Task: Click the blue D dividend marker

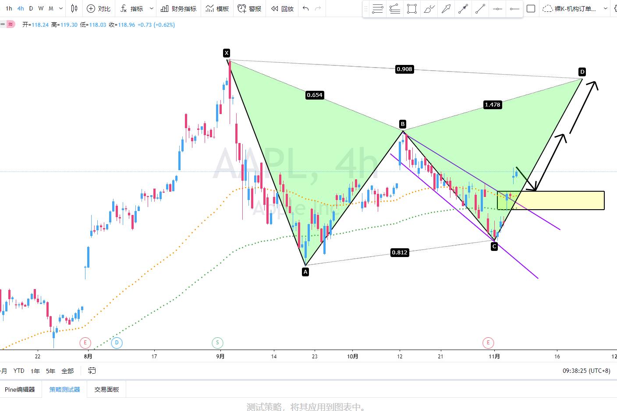Action: coord(117,343)
